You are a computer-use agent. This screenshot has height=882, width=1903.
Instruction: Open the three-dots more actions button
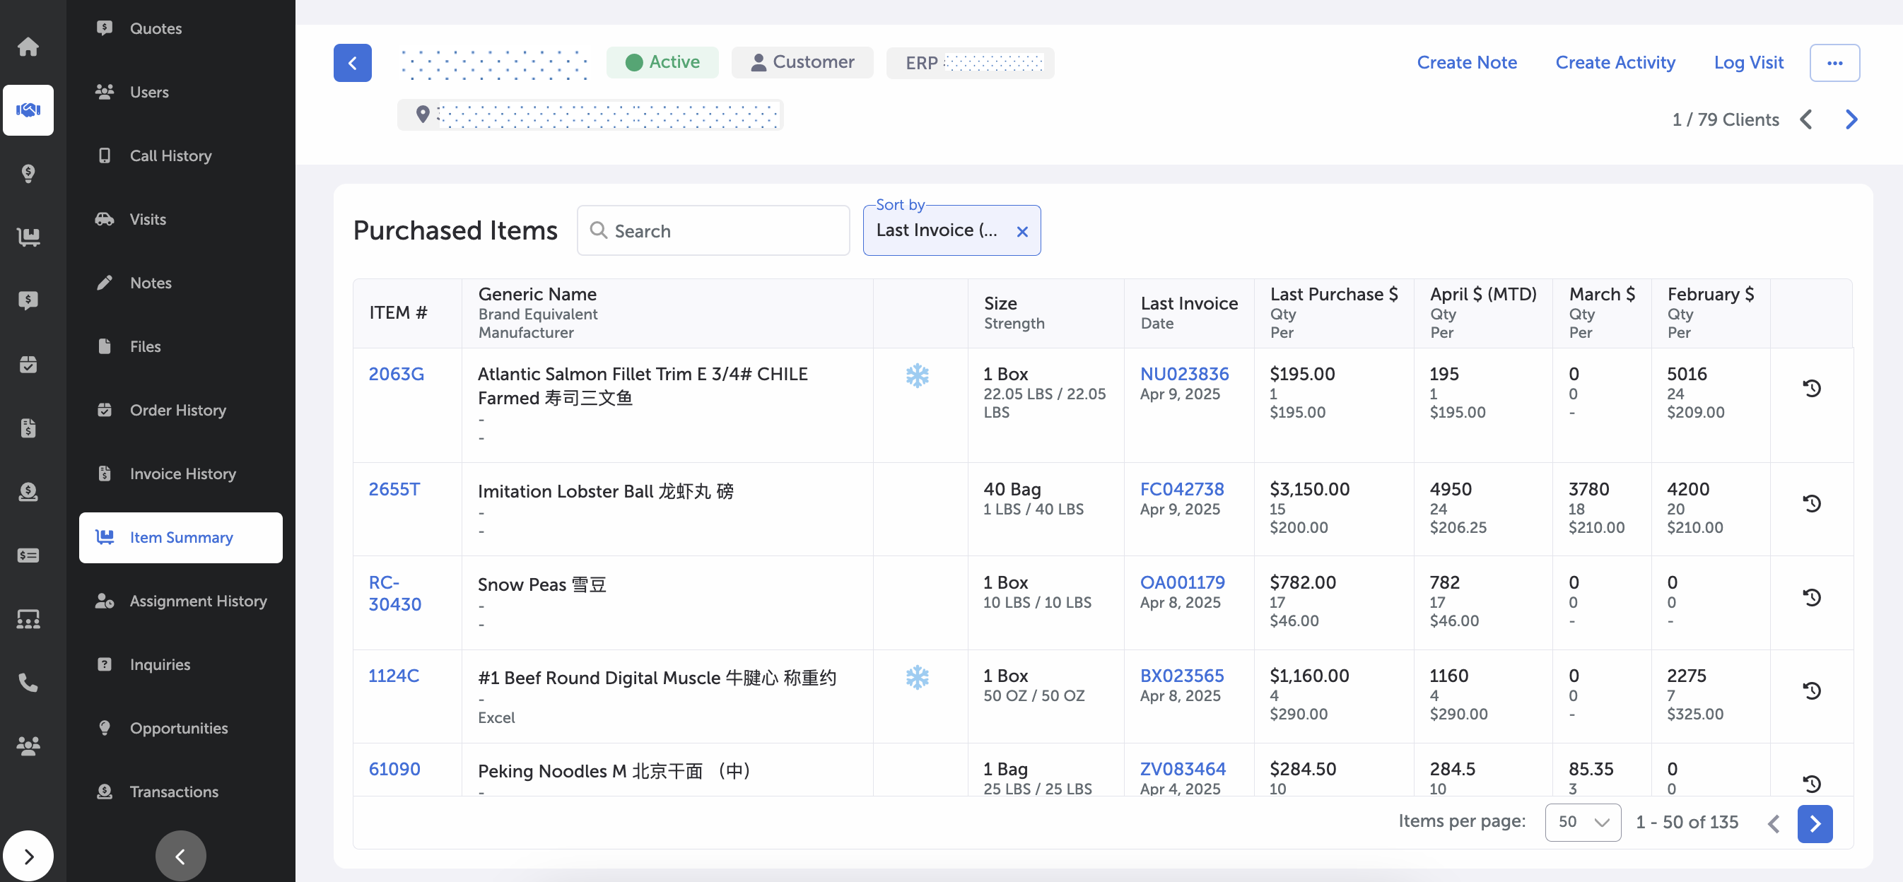tap(1834, 63)
